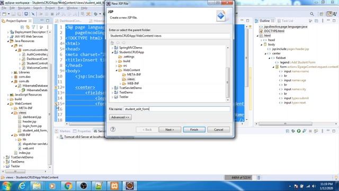Click the home icon above the folder tree
The height and width of the screenshot is (191, 339).
(x=112, y=42)
